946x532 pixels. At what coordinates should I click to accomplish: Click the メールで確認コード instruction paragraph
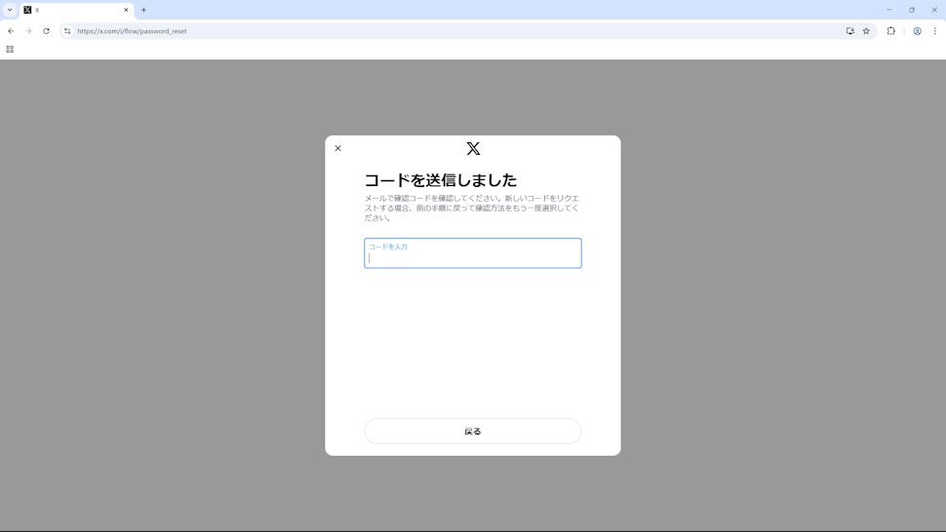[472, 208]
